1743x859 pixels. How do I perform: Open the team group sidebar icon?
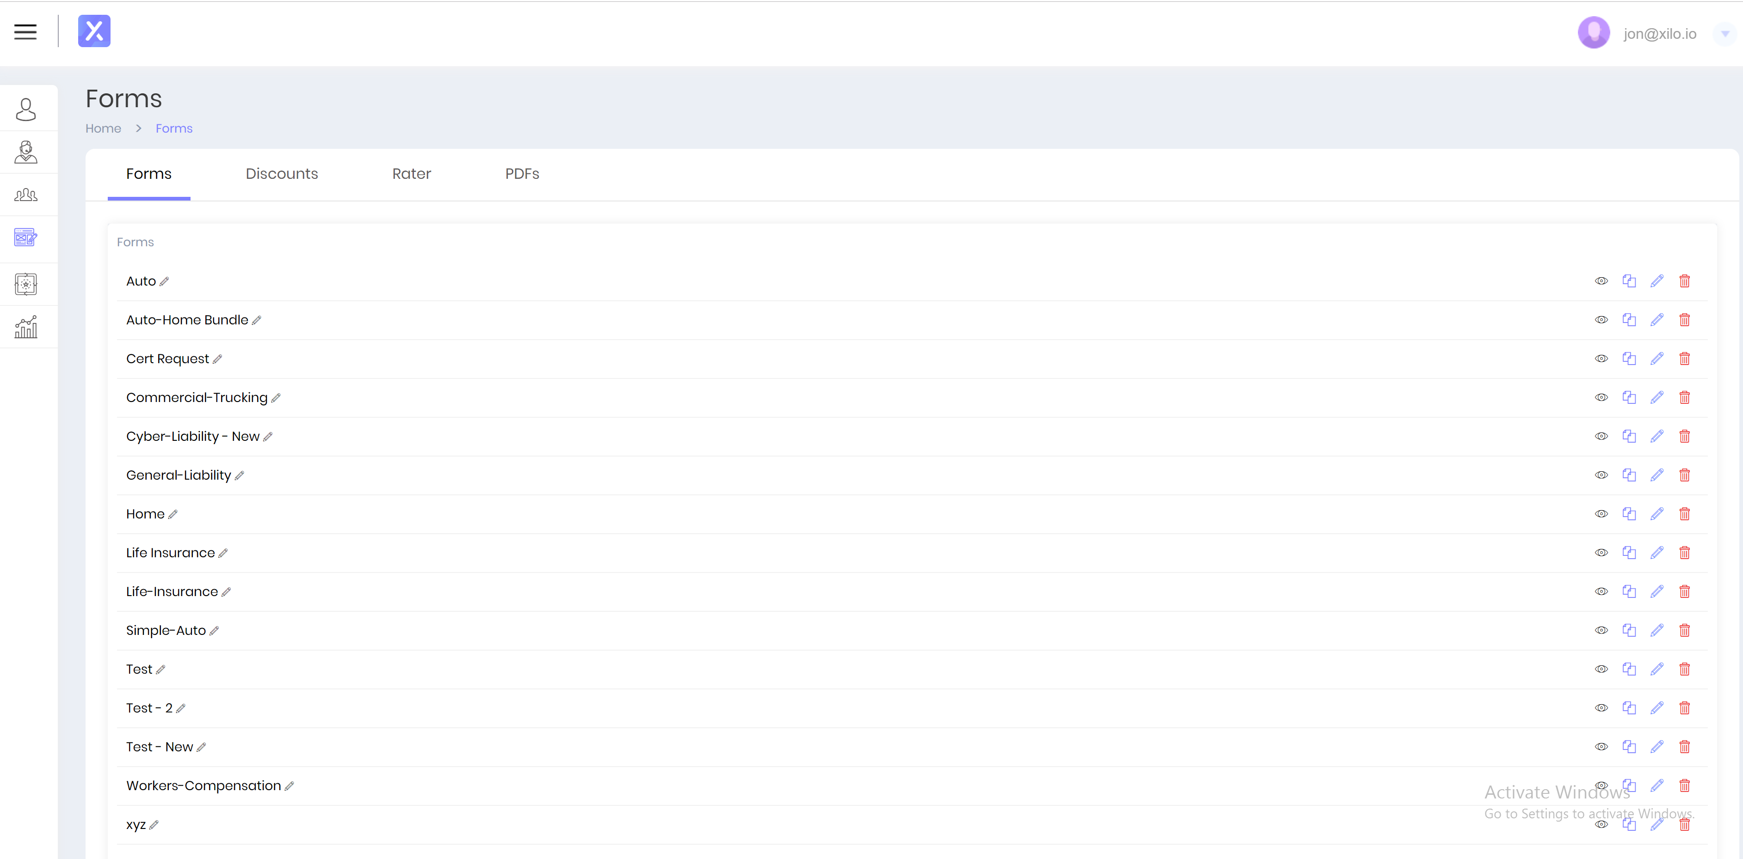26,195
